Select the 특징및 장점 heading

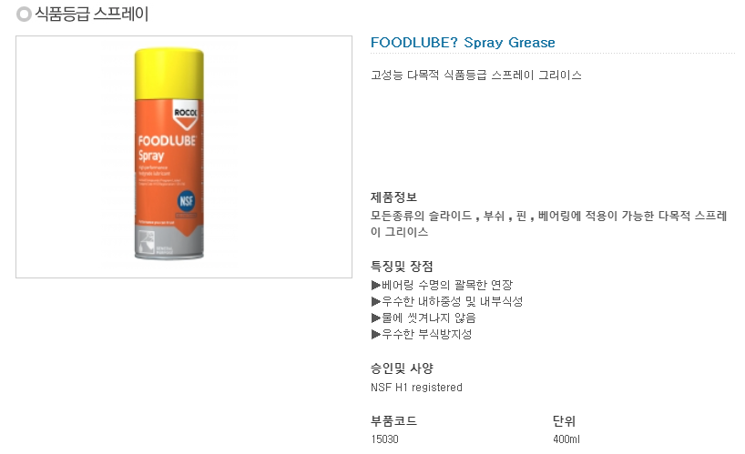click(402, 267)
